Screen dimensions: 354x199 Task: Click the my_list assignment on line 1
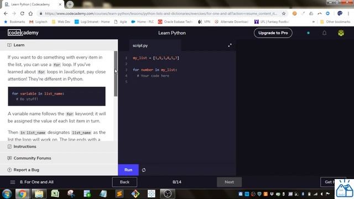156,58
